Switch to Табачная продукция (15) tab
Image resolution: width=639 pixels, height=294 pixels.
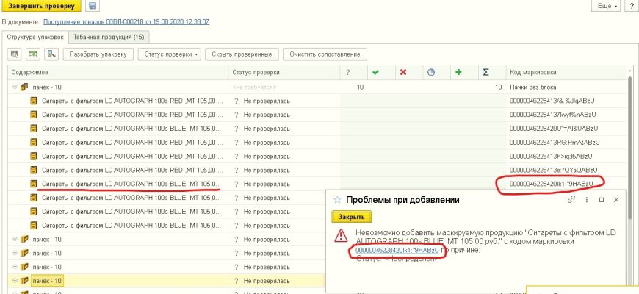click(x=109, y=36)
